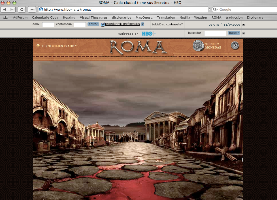Open the ¿olvidó su contraseña? link
The width and height of the screenshot is (277, 200).
coord(167,25)
